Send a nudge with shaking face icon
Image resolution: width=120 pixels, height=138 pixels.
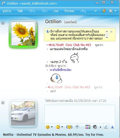click(x=69, y=127)
